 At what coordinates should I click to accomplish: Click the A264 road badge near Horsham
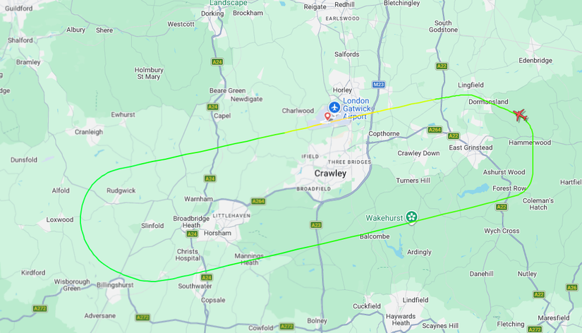point(258,202)
